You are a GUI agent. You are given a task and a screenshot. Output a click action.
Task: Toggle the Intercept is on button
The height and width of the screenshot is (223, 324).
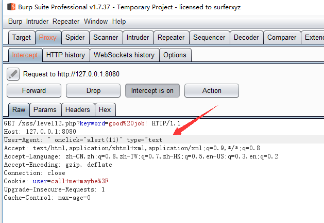(x=152, y=91)
